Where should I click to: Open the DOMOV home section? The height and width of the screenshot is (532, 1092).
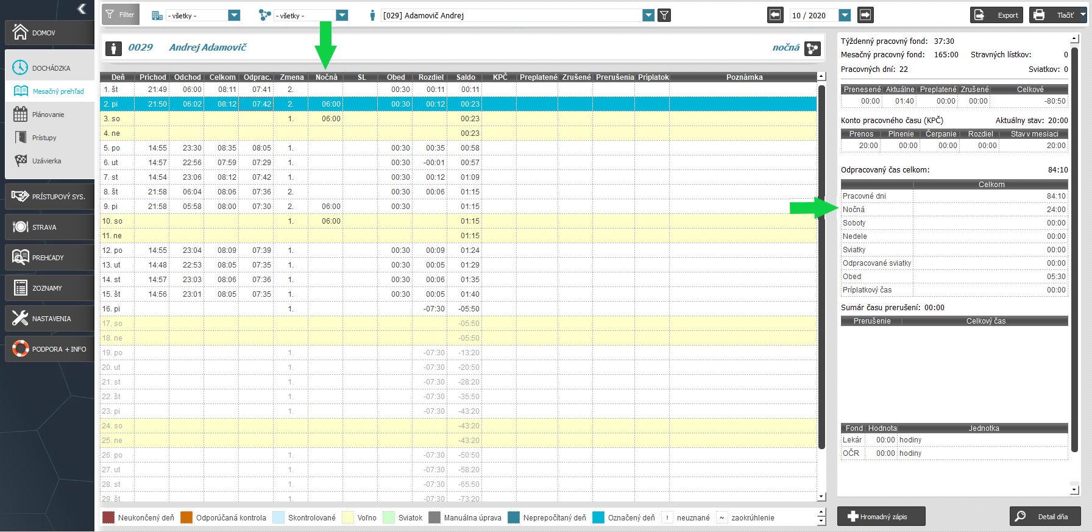[x=49, y=33]
